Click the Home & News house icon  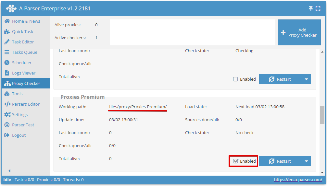[7, 21]
